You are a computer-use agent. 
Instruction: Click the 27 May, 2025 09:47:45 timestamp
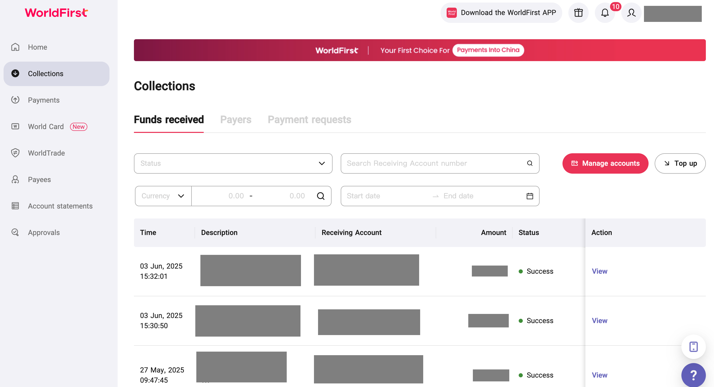coord(162,375)
